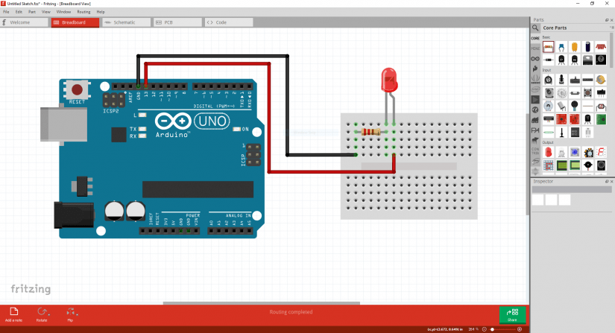The height and width of the screenshot is (333, 615).
Task: Click the Flip tool
Action: click(x=71, y=314)
